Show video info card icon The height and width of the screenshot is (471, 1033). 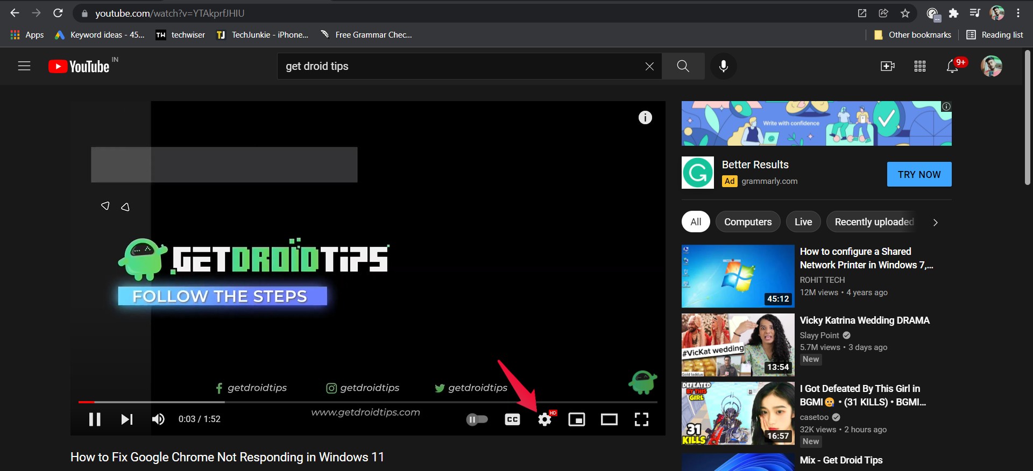pyautogui.click(x=645, y=117)
